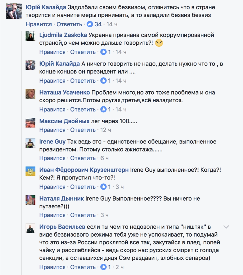The height and width of the screenshot is (275, 243).
Task: Click like reaction icon on Иван Фёдорович Крузенштерн's comment
Action: click(x=103, y=187)
